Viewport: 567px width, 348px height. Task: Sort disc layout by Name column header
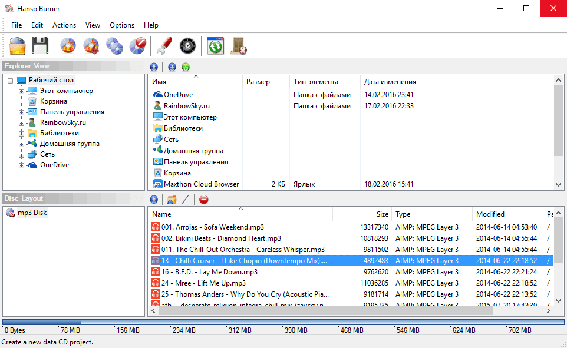click(x=240, y=214)
